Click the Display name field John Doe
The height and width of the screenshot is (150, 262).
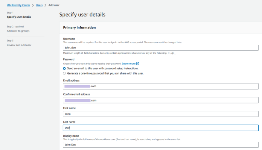pos(161,145)
